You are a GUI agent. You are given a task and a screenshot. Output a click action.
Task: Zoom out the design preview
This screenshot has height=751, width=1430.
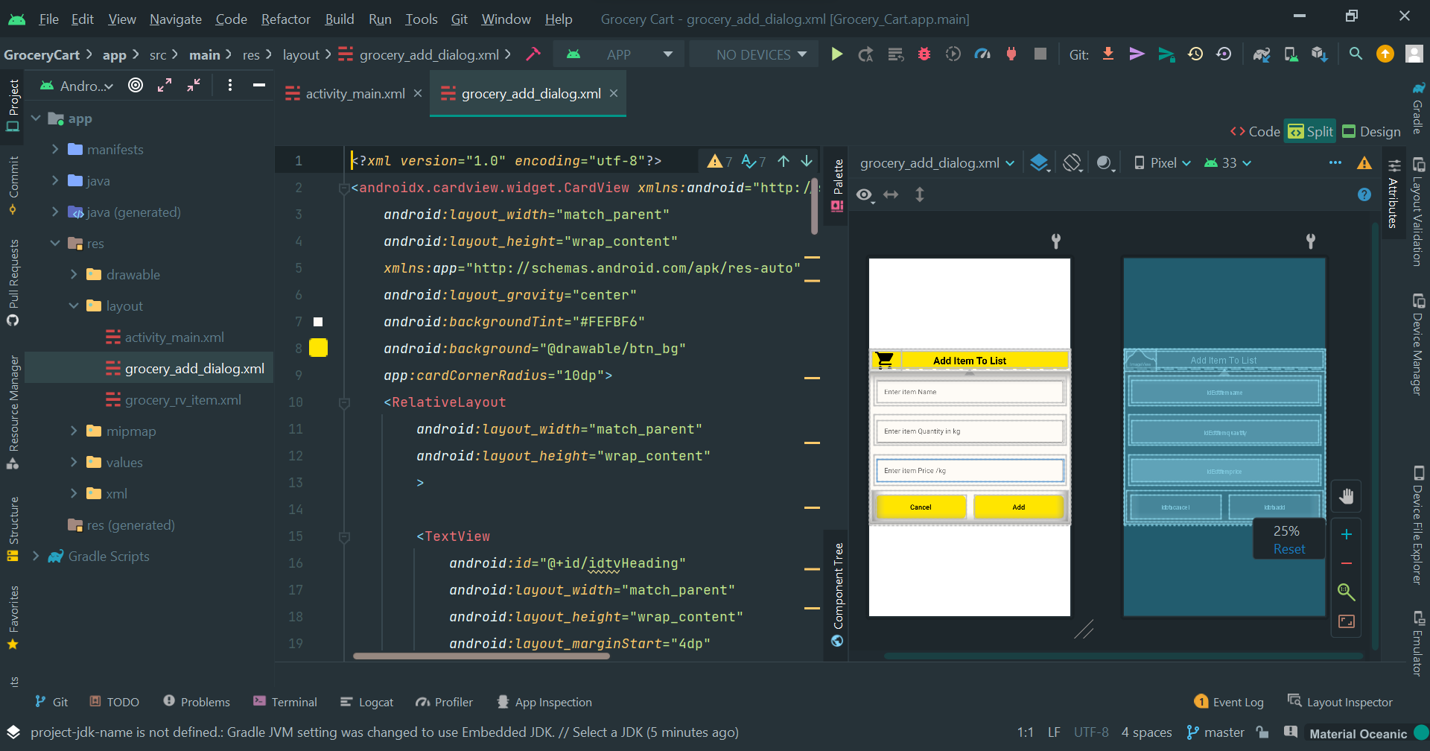point(1347,563)
